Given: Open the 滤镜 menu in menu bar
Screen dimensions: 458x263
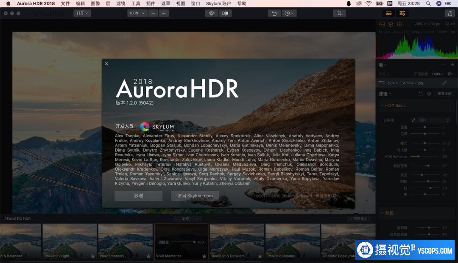Looking at the screenshot, I should (120, 3).
